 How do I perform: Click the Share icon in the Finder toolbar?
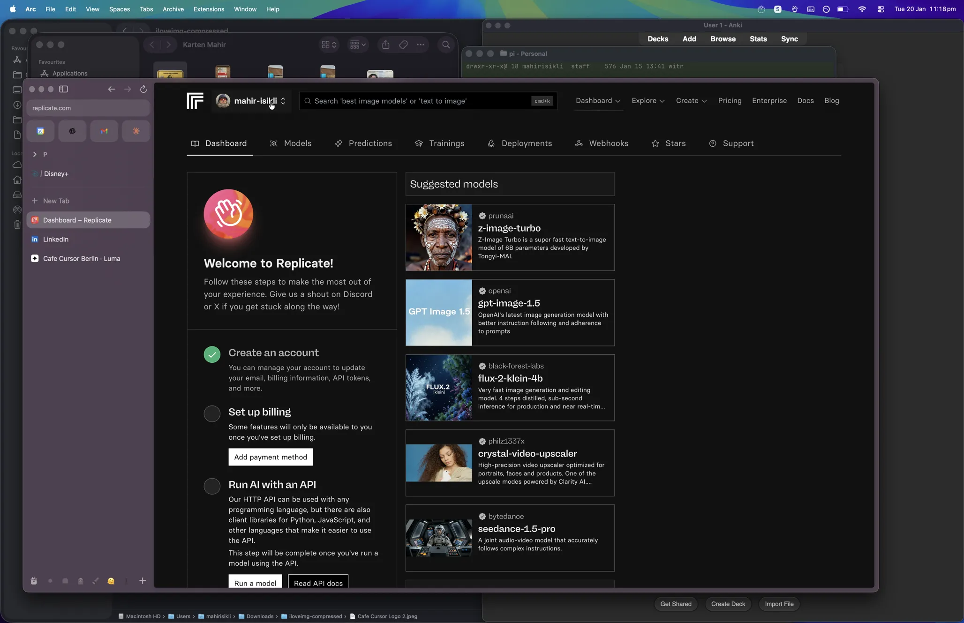click(386, 45)
